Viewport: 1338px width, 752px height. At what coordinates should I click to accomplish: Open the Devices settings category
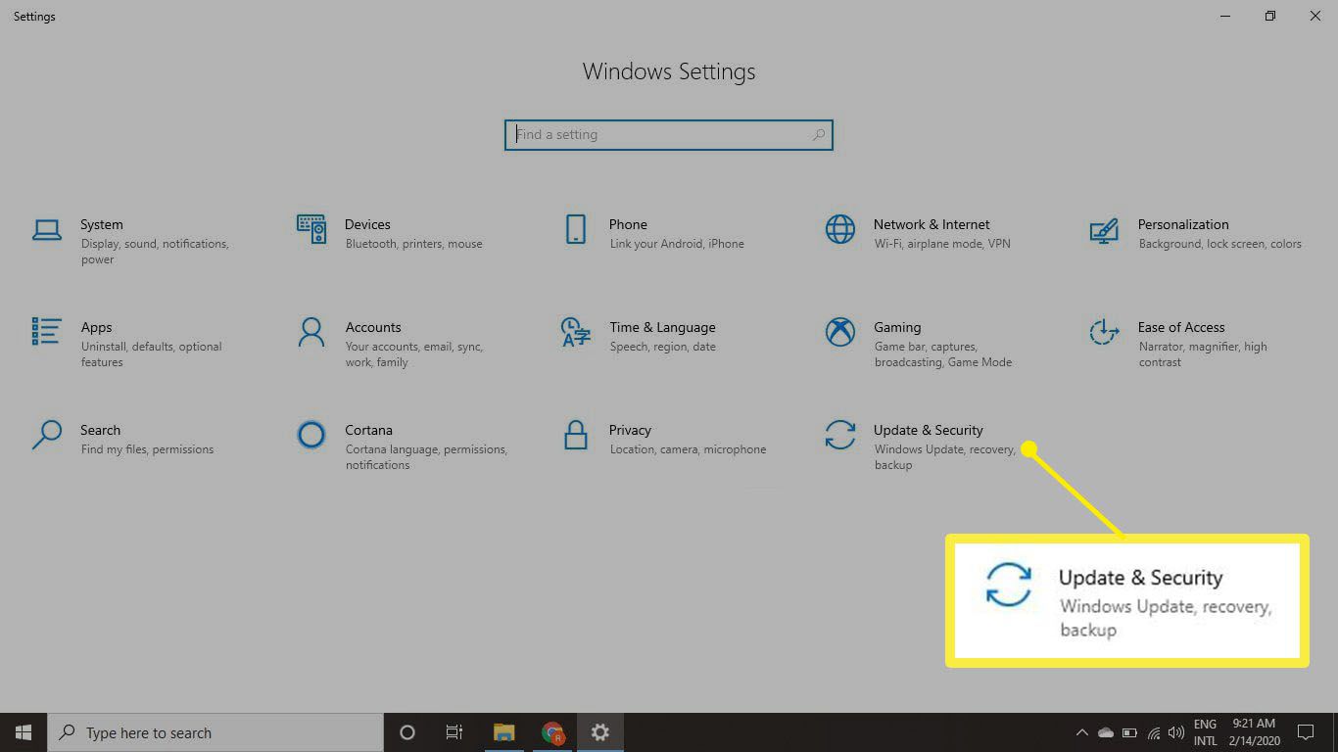(390, 233)
